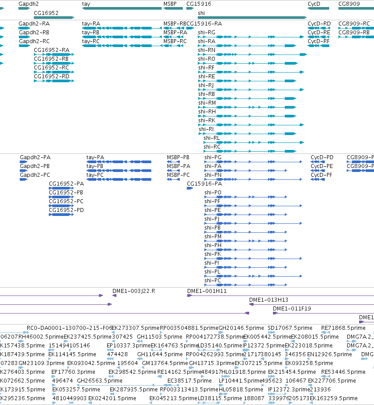
Task: Open protein MSBP-PB label
Action: [178, 157]
